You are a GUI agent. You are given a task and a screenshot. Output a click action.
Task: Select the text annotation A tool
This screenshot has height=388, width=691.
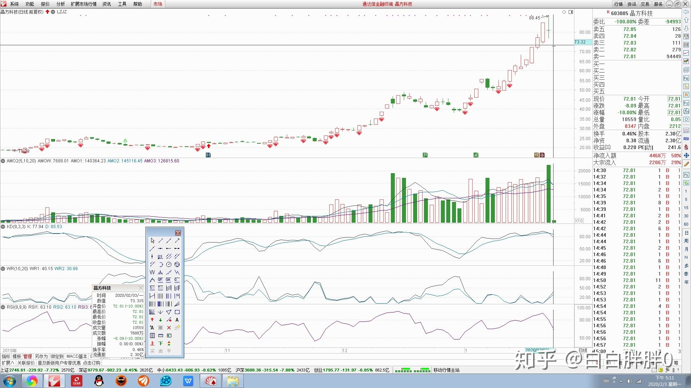click(177, 320)
